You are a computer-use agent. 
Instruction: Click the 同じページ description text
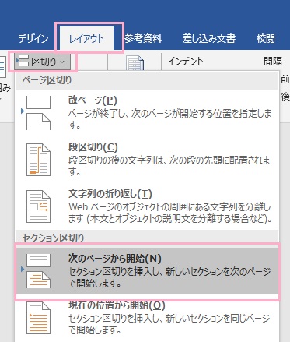169,324
